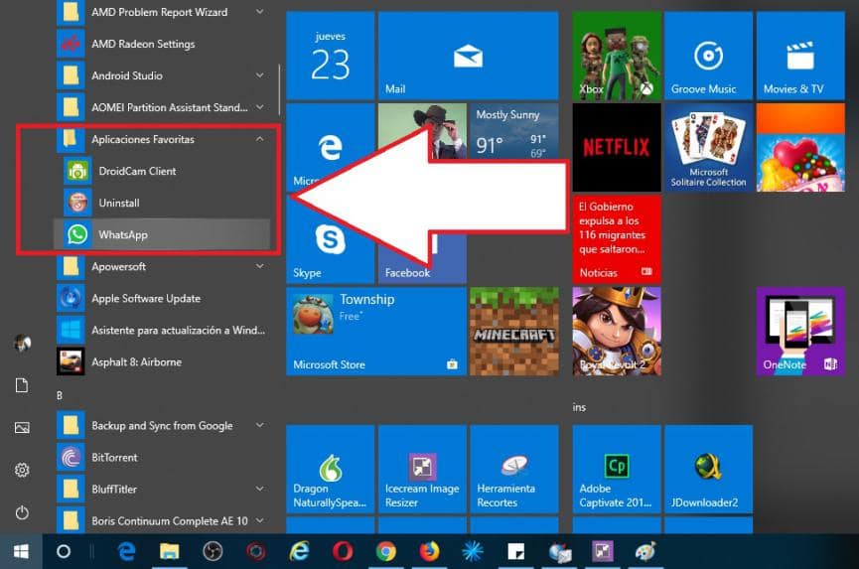Open the Minecraft tile
Viewport: 859px width, 569px height.
click(x=514, y=332)
